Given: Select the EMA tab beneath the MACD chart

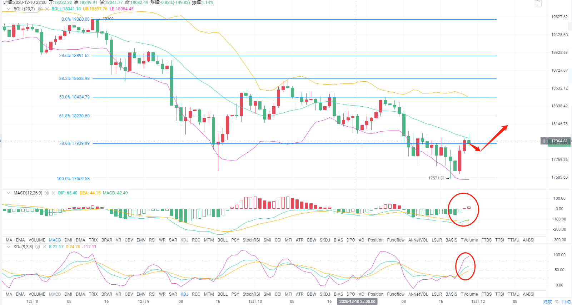Looking at the screenshot, I should 20,240.
